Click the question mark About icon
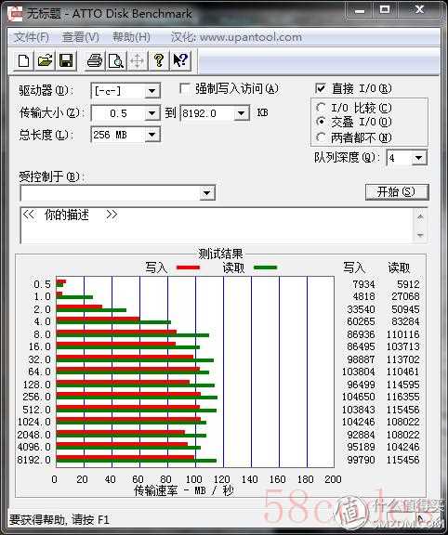Image resolution: width=448 pixels, height=535 pixels. pyautogui.click(x=159, y=60)
